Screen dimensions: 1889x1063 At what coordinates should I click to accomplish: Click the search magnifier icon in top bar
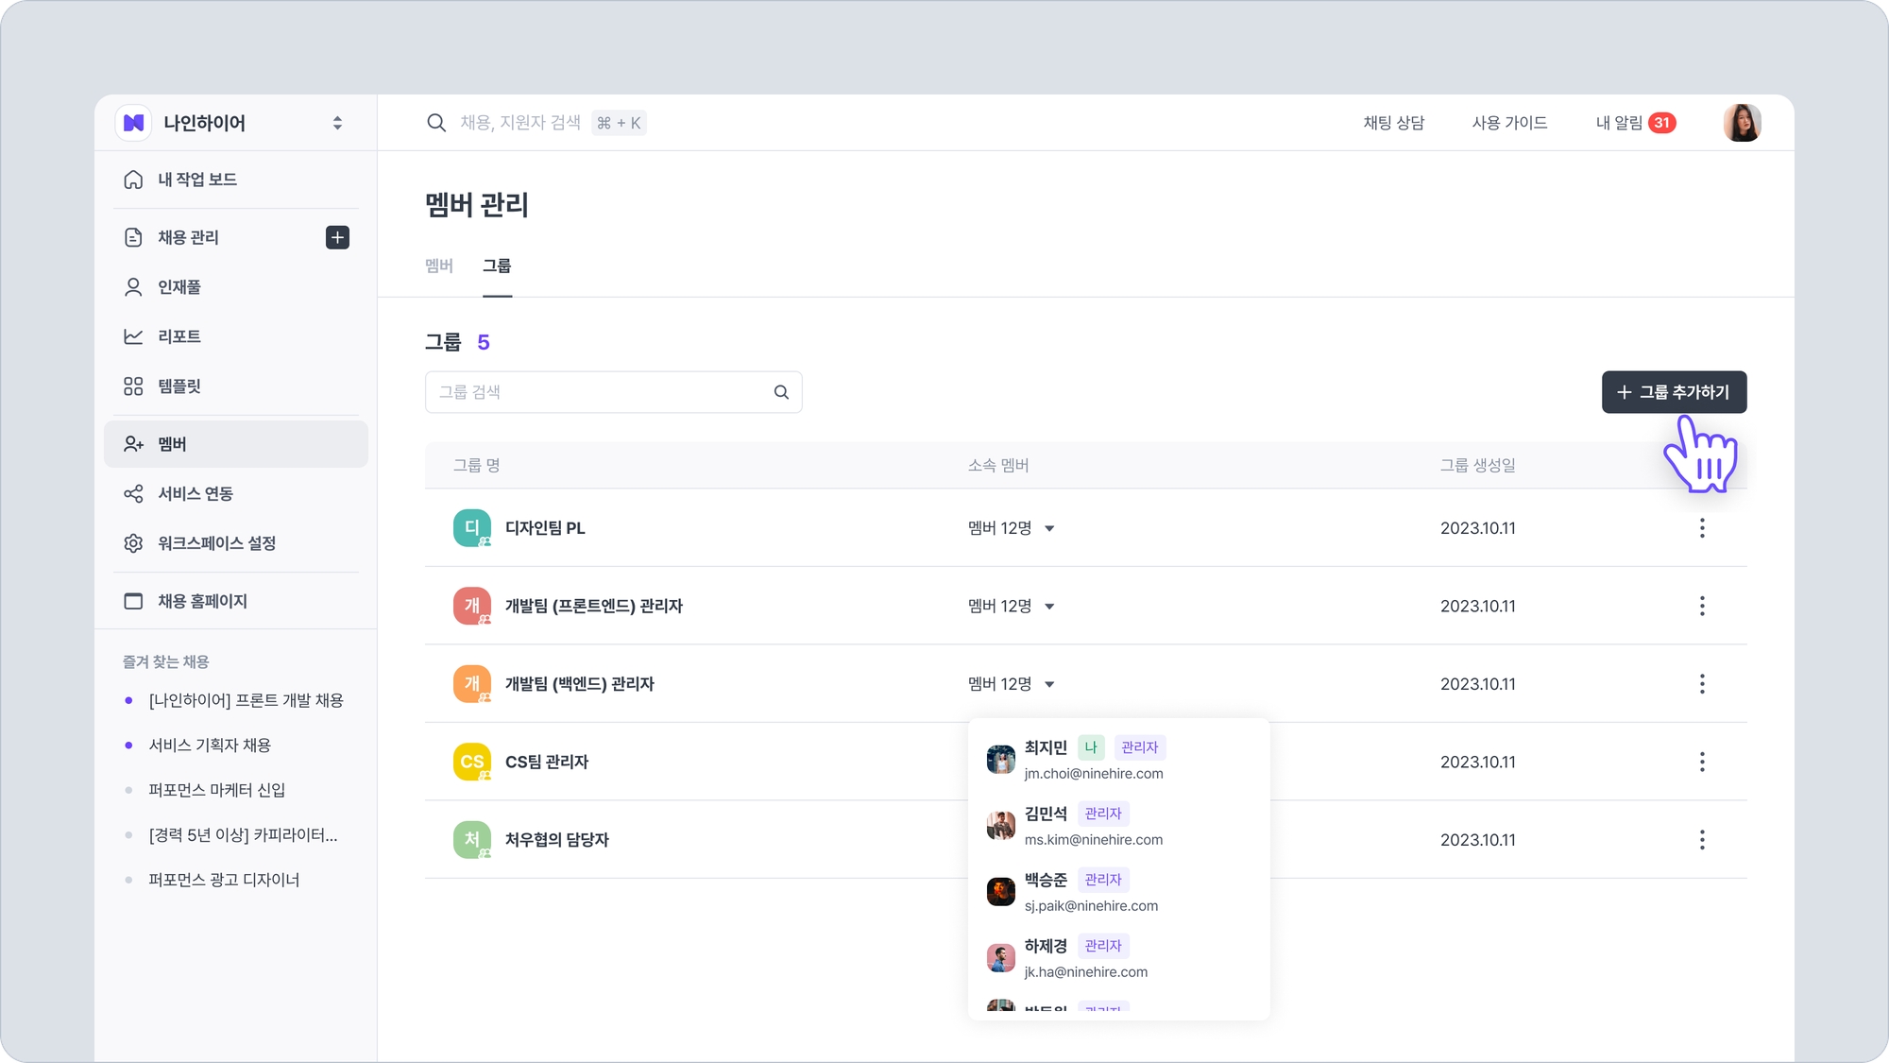coord(435,123)
